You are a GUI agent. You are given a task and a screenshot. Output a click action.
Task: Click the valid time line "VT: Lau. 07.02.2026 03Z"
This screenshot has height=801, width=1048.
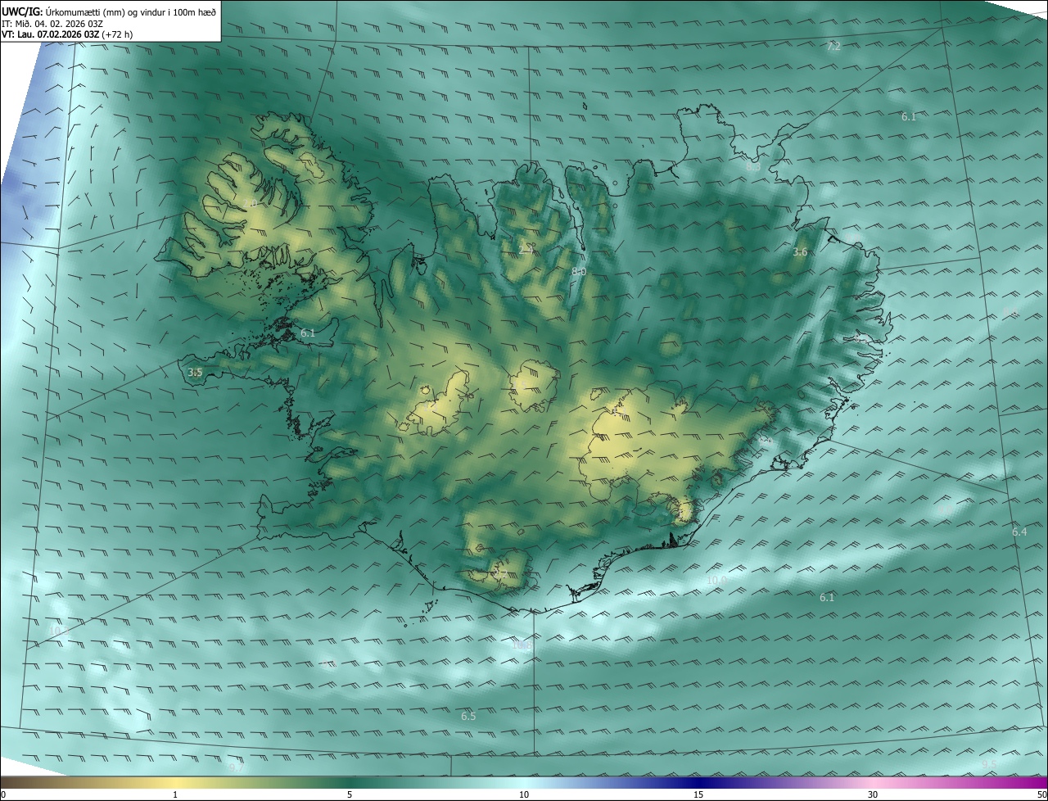click(52, 35)
